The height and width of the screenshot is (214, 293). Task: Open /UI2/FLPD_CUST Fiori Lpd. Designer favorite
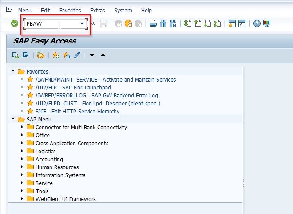[98, 104]
